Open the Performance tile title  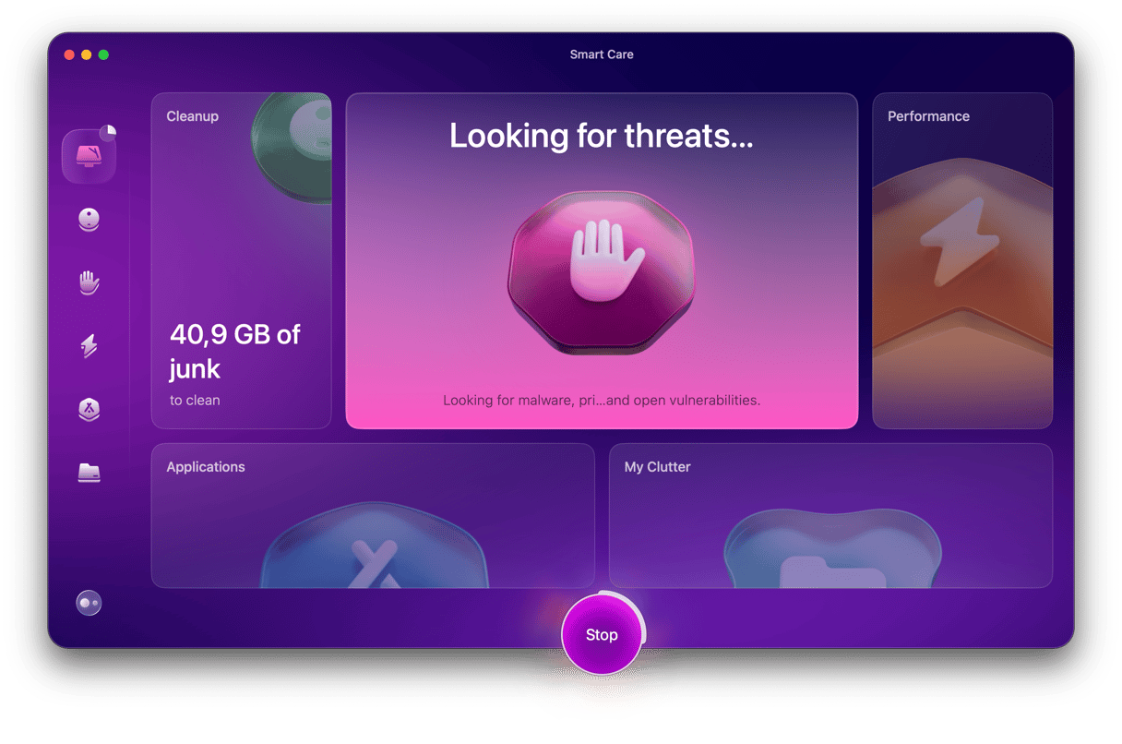tap(928, 116)
